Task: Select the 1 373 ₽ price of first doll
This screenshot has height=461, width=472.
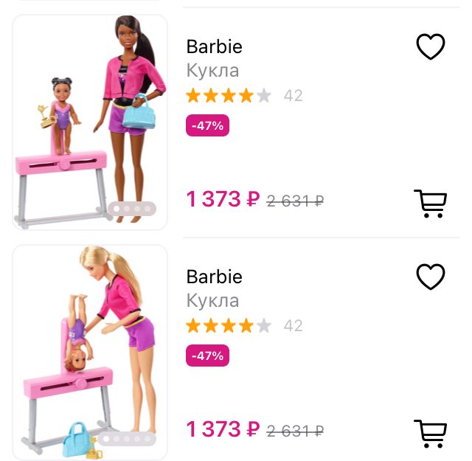Action: (223, 199)
